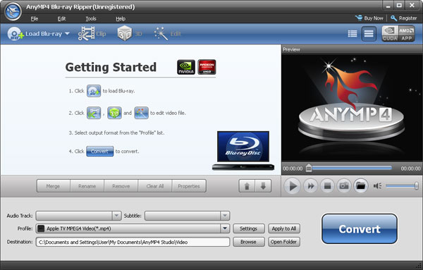Open the 3D settings tool
The height and width of the screenshot is (270, 423).
[x=130, y=34]
